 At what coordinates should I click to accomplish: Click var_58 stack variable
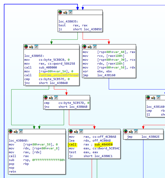point(119,67)
